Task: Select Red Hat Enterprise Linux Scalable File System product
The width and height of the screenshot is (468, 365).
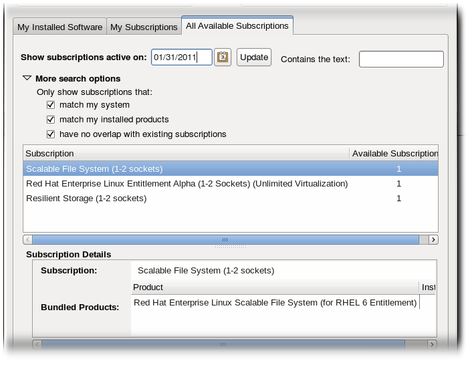Action: coord(275,303)
